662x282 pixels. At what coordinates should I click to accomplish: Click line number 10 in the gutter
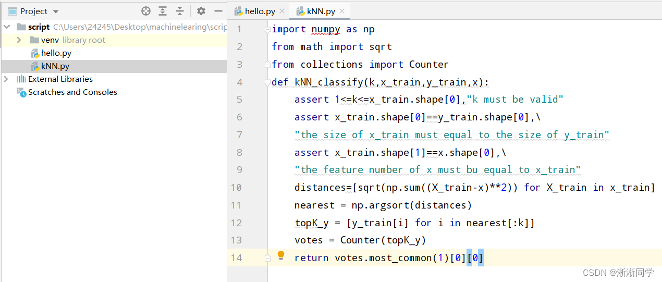coord(236,187)
